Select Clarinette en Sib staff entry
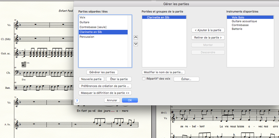The width and height of the screenshot is (279, 138). [x=158, y=17]
